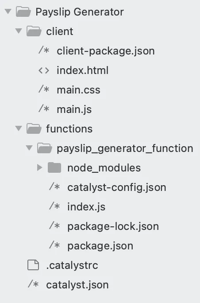Select package-lock.json file
Viewport: 200px width, 303px height.
[113, 226]
